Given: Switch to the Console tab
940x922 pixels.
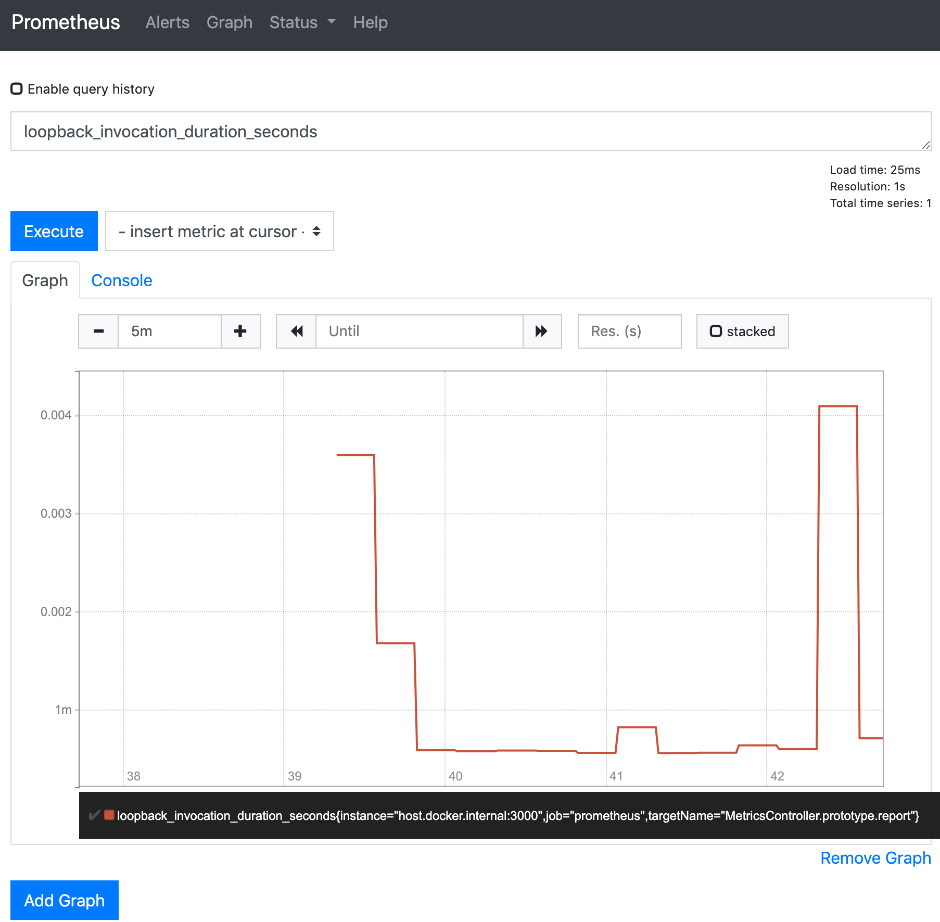Looking at the screenshot, I should (x=122, y=280).
